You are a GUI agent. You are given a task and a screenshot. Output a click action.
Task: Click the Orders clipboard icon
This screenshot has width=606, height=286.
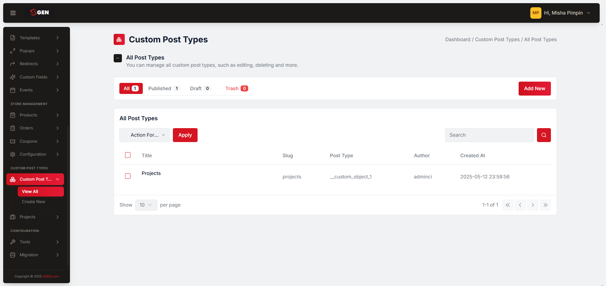(13, 128)
